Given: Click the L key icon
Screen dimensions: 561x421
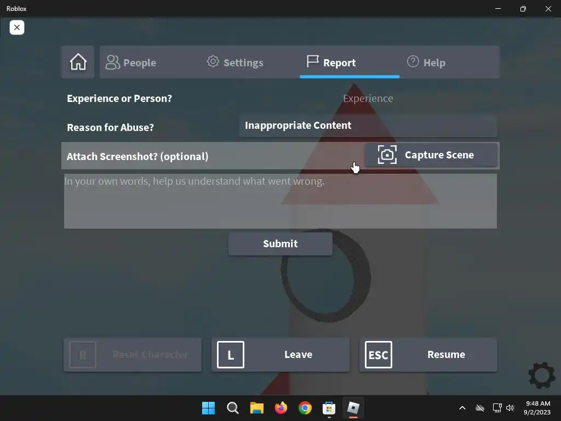Looking at the screenshot, I should point(231,355).
